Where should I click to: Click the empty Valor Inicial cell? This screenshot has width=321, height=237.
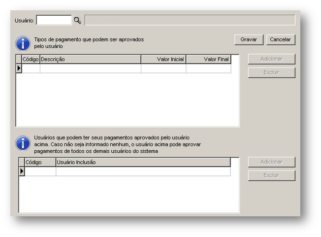[163, 68]
